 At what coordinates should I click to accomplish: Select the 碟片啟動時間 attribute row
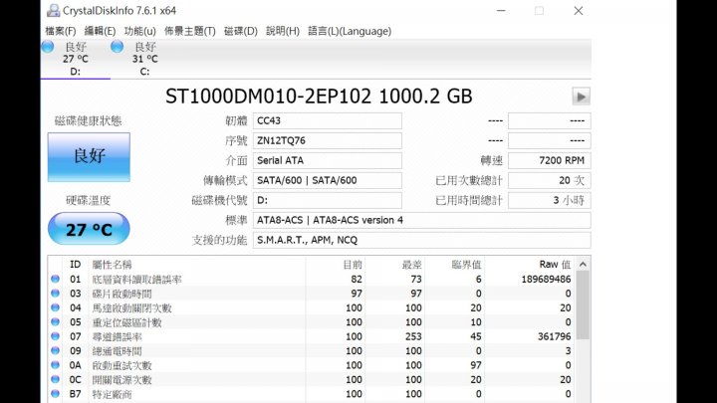(x=312, y=294)
